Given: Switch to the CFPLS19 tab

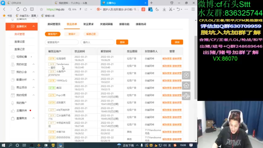Looking at the screenshot, I should (16, 3).
